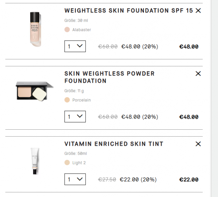Image resolution: width=218 pixels, height=197 pixels.
Task: Click the Größe: 30 ml size text
Action: click(76, 20)
